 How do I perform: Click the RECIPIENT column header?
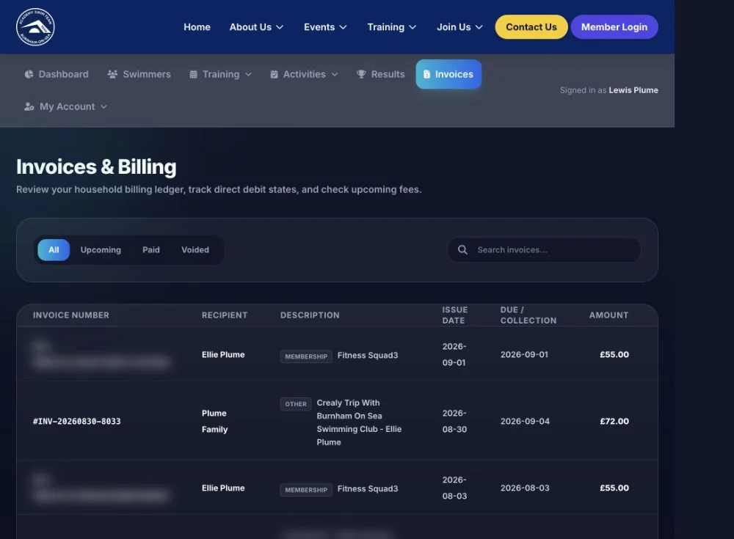coord(225,315)
